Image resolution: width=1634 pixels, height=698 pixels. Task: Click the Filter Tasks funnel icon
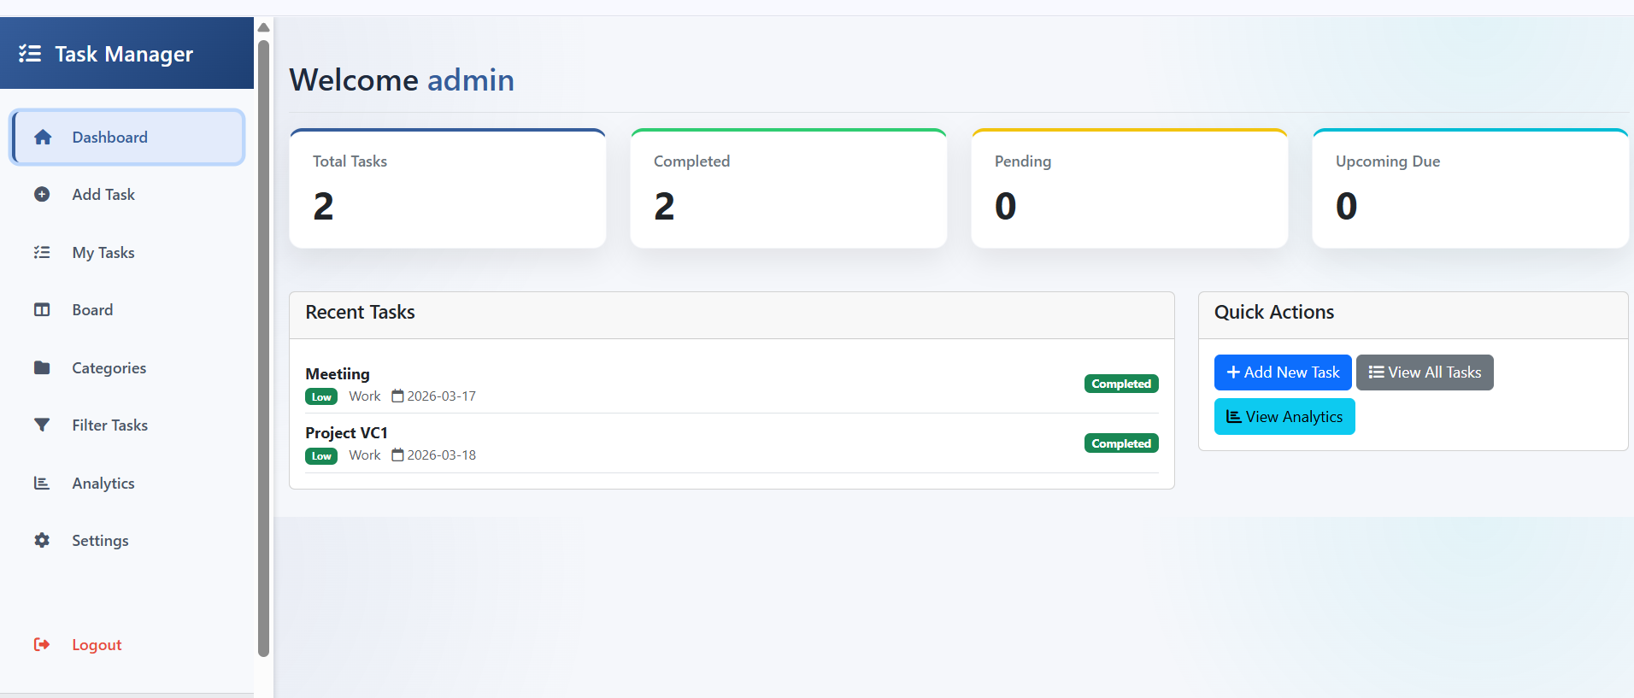pyautogui.click(x=42, y=425)
